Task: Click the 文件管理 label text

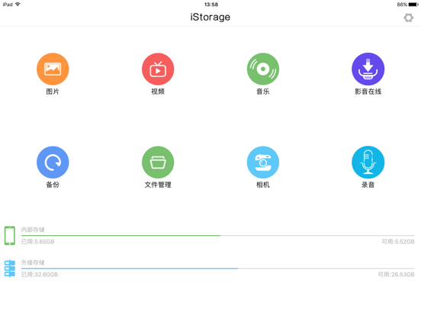Action: pyautogui.click(x=158, y=185)
